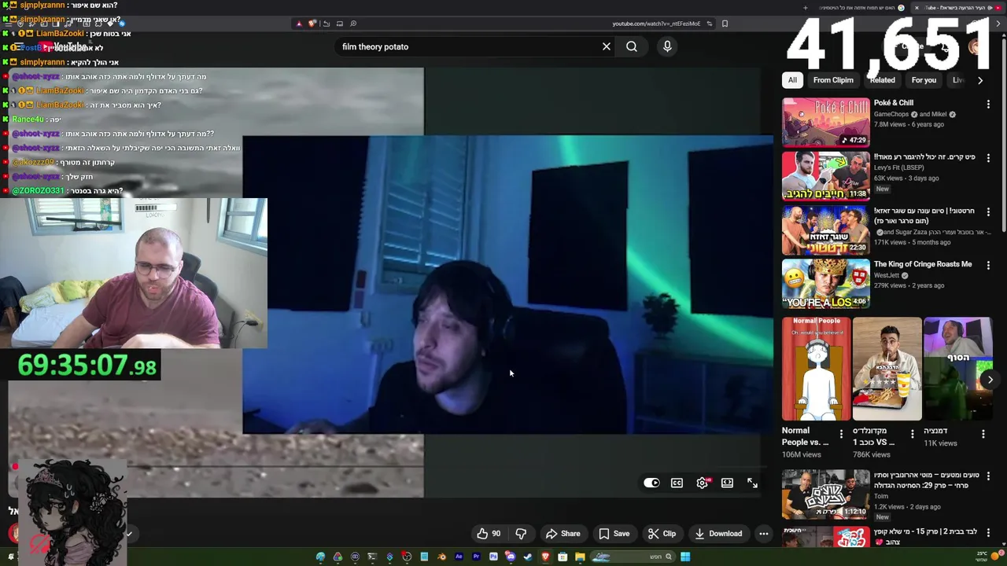Open Steam from the taskbar

pos(527,557)
